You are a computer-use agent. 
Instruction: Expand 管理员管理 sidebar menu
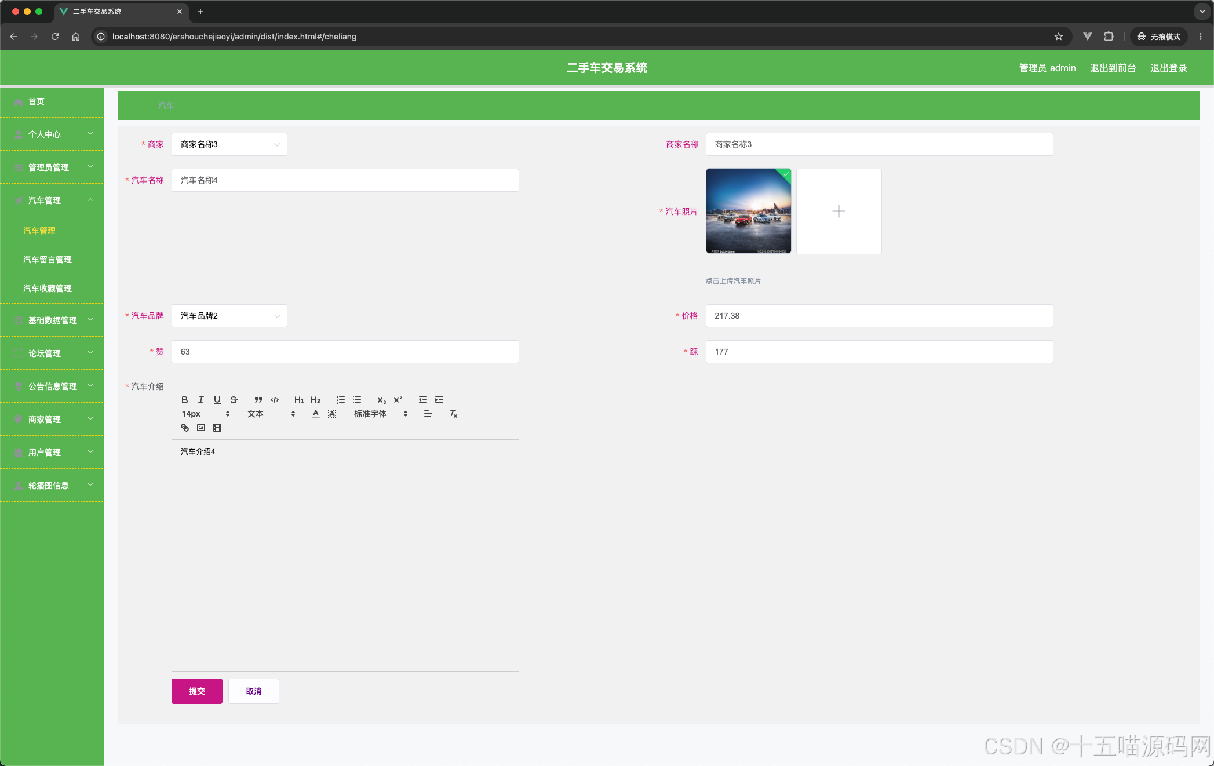(52, 167)
